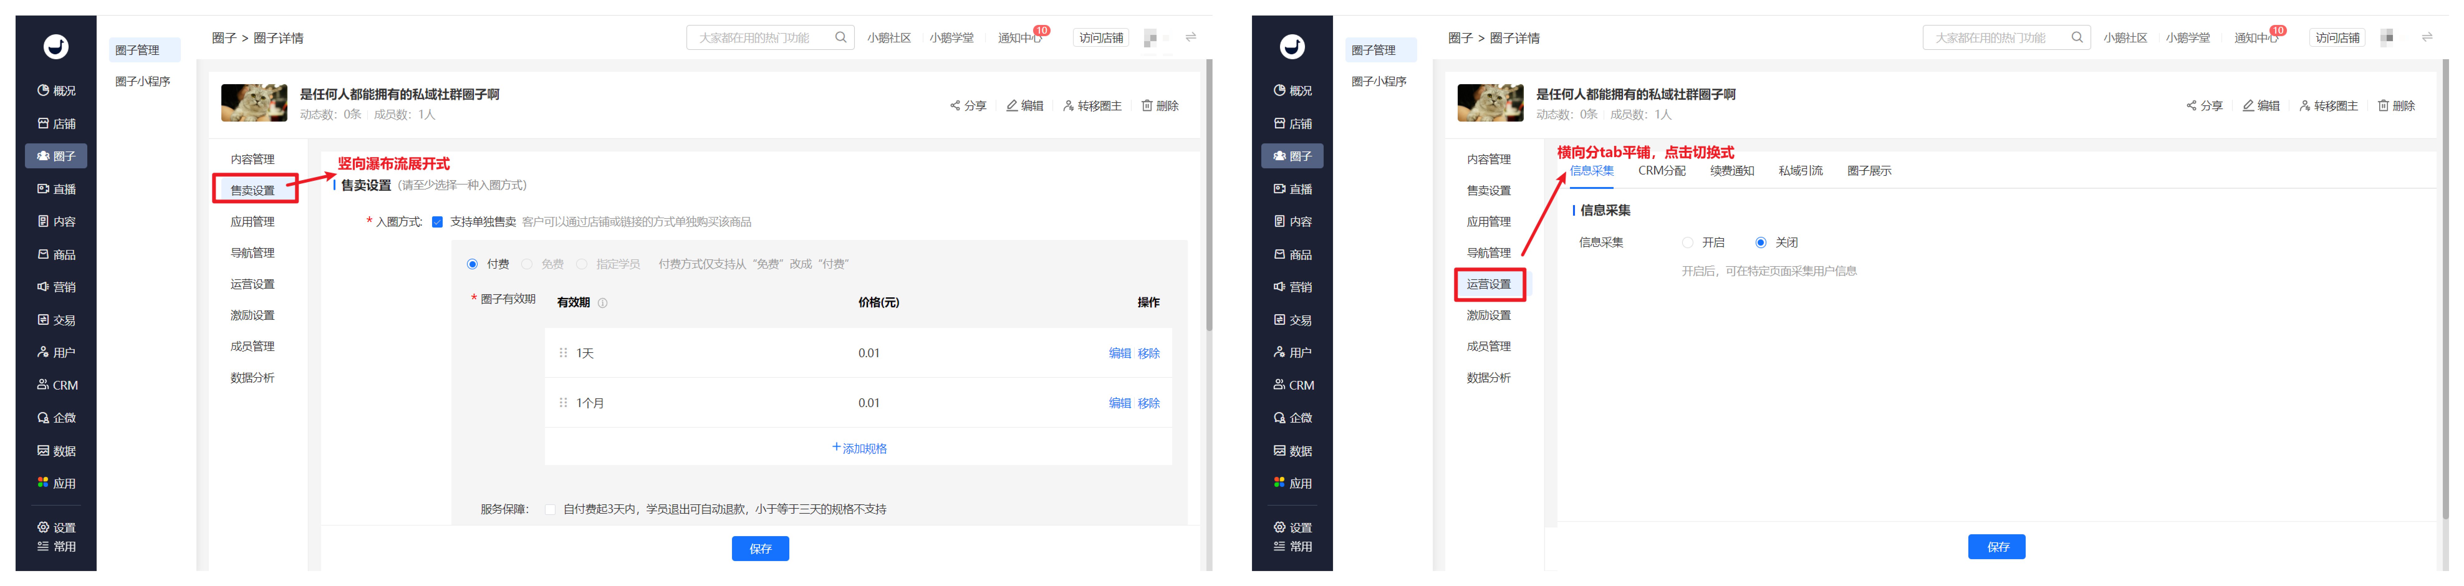Viewport: 2464px width, 586px height.
Task: Click the 分享 share icon in the left screenshot
Action: click(955, 106)
